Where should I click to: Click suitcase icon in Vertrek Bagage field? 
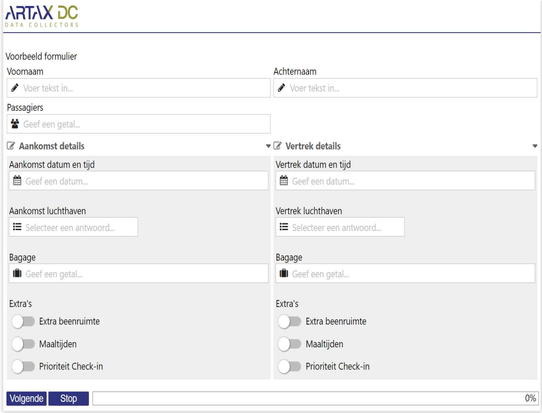(284, 273)
